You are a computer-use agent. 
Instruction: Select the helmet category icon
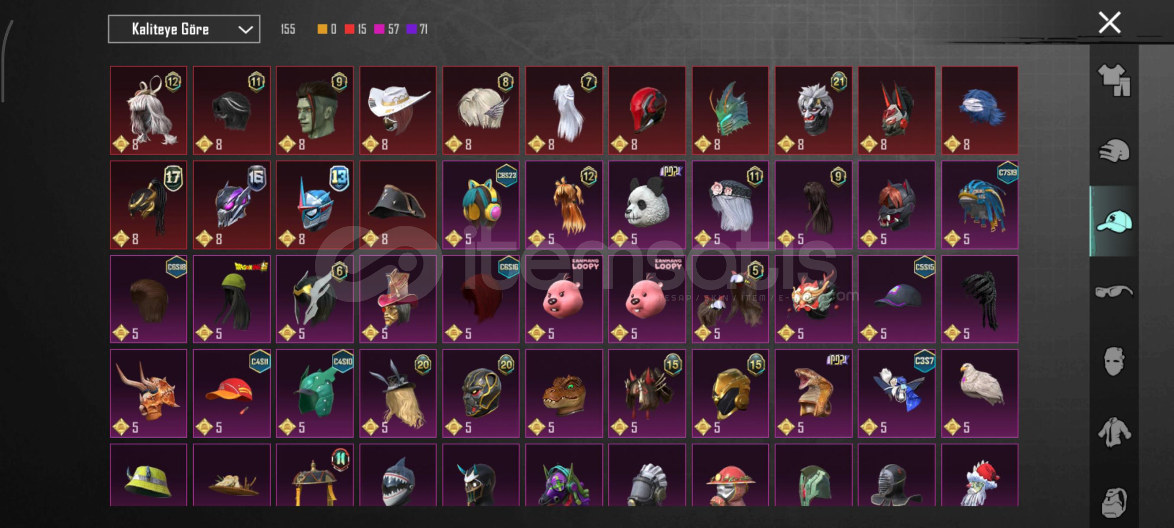(x=1114, y=151)
